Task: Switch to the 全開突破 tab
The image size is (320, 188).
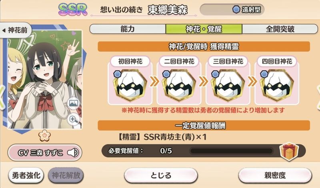Action: click(280, 29)
